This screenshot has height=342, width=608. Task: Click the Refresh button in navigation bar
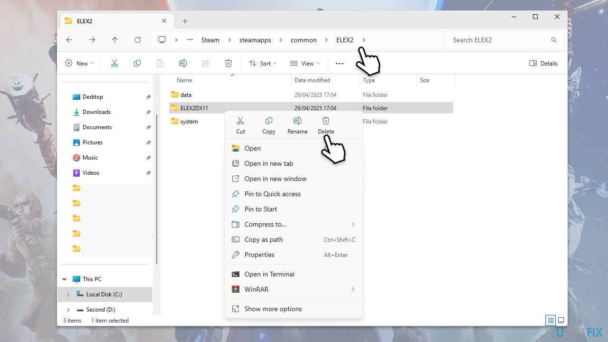pyautogui.click(x=138, y=40)
